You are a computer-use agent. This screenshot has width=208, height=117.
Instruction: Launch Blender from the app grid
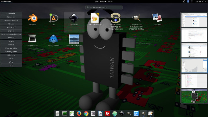[32, 19]
